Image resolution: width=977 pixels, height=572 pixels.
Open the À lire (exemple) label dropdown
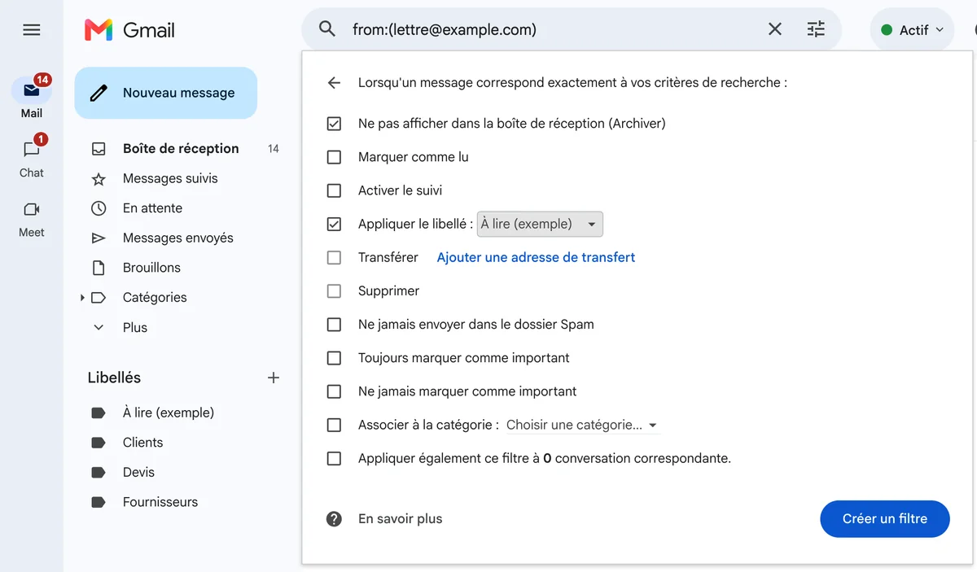pos(540,224)
